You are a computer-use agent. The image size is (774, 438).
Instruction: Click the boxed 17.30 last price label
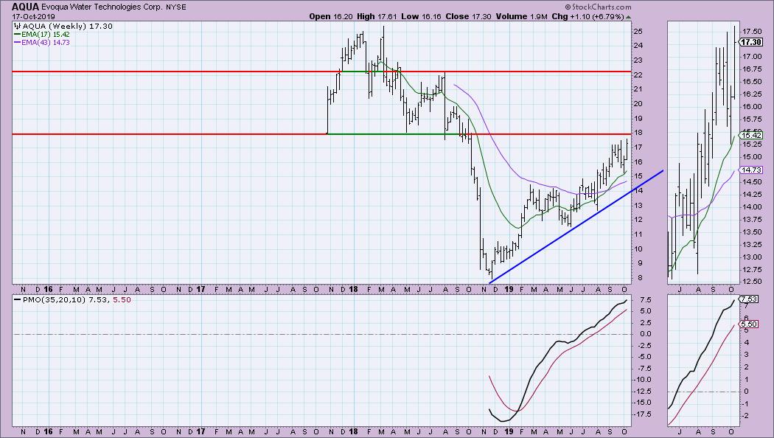click(x=752, y=43)
